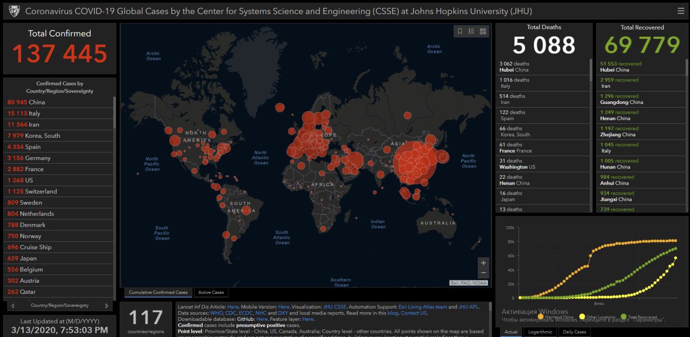Open the GitHub 'Here' link
Viewport: 690px width, 337px height.
[262, 319]
